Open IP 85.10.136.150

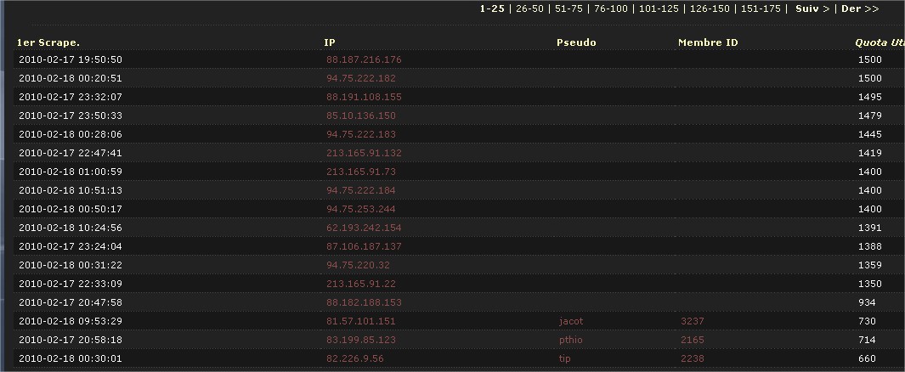[x=361, y=116]
